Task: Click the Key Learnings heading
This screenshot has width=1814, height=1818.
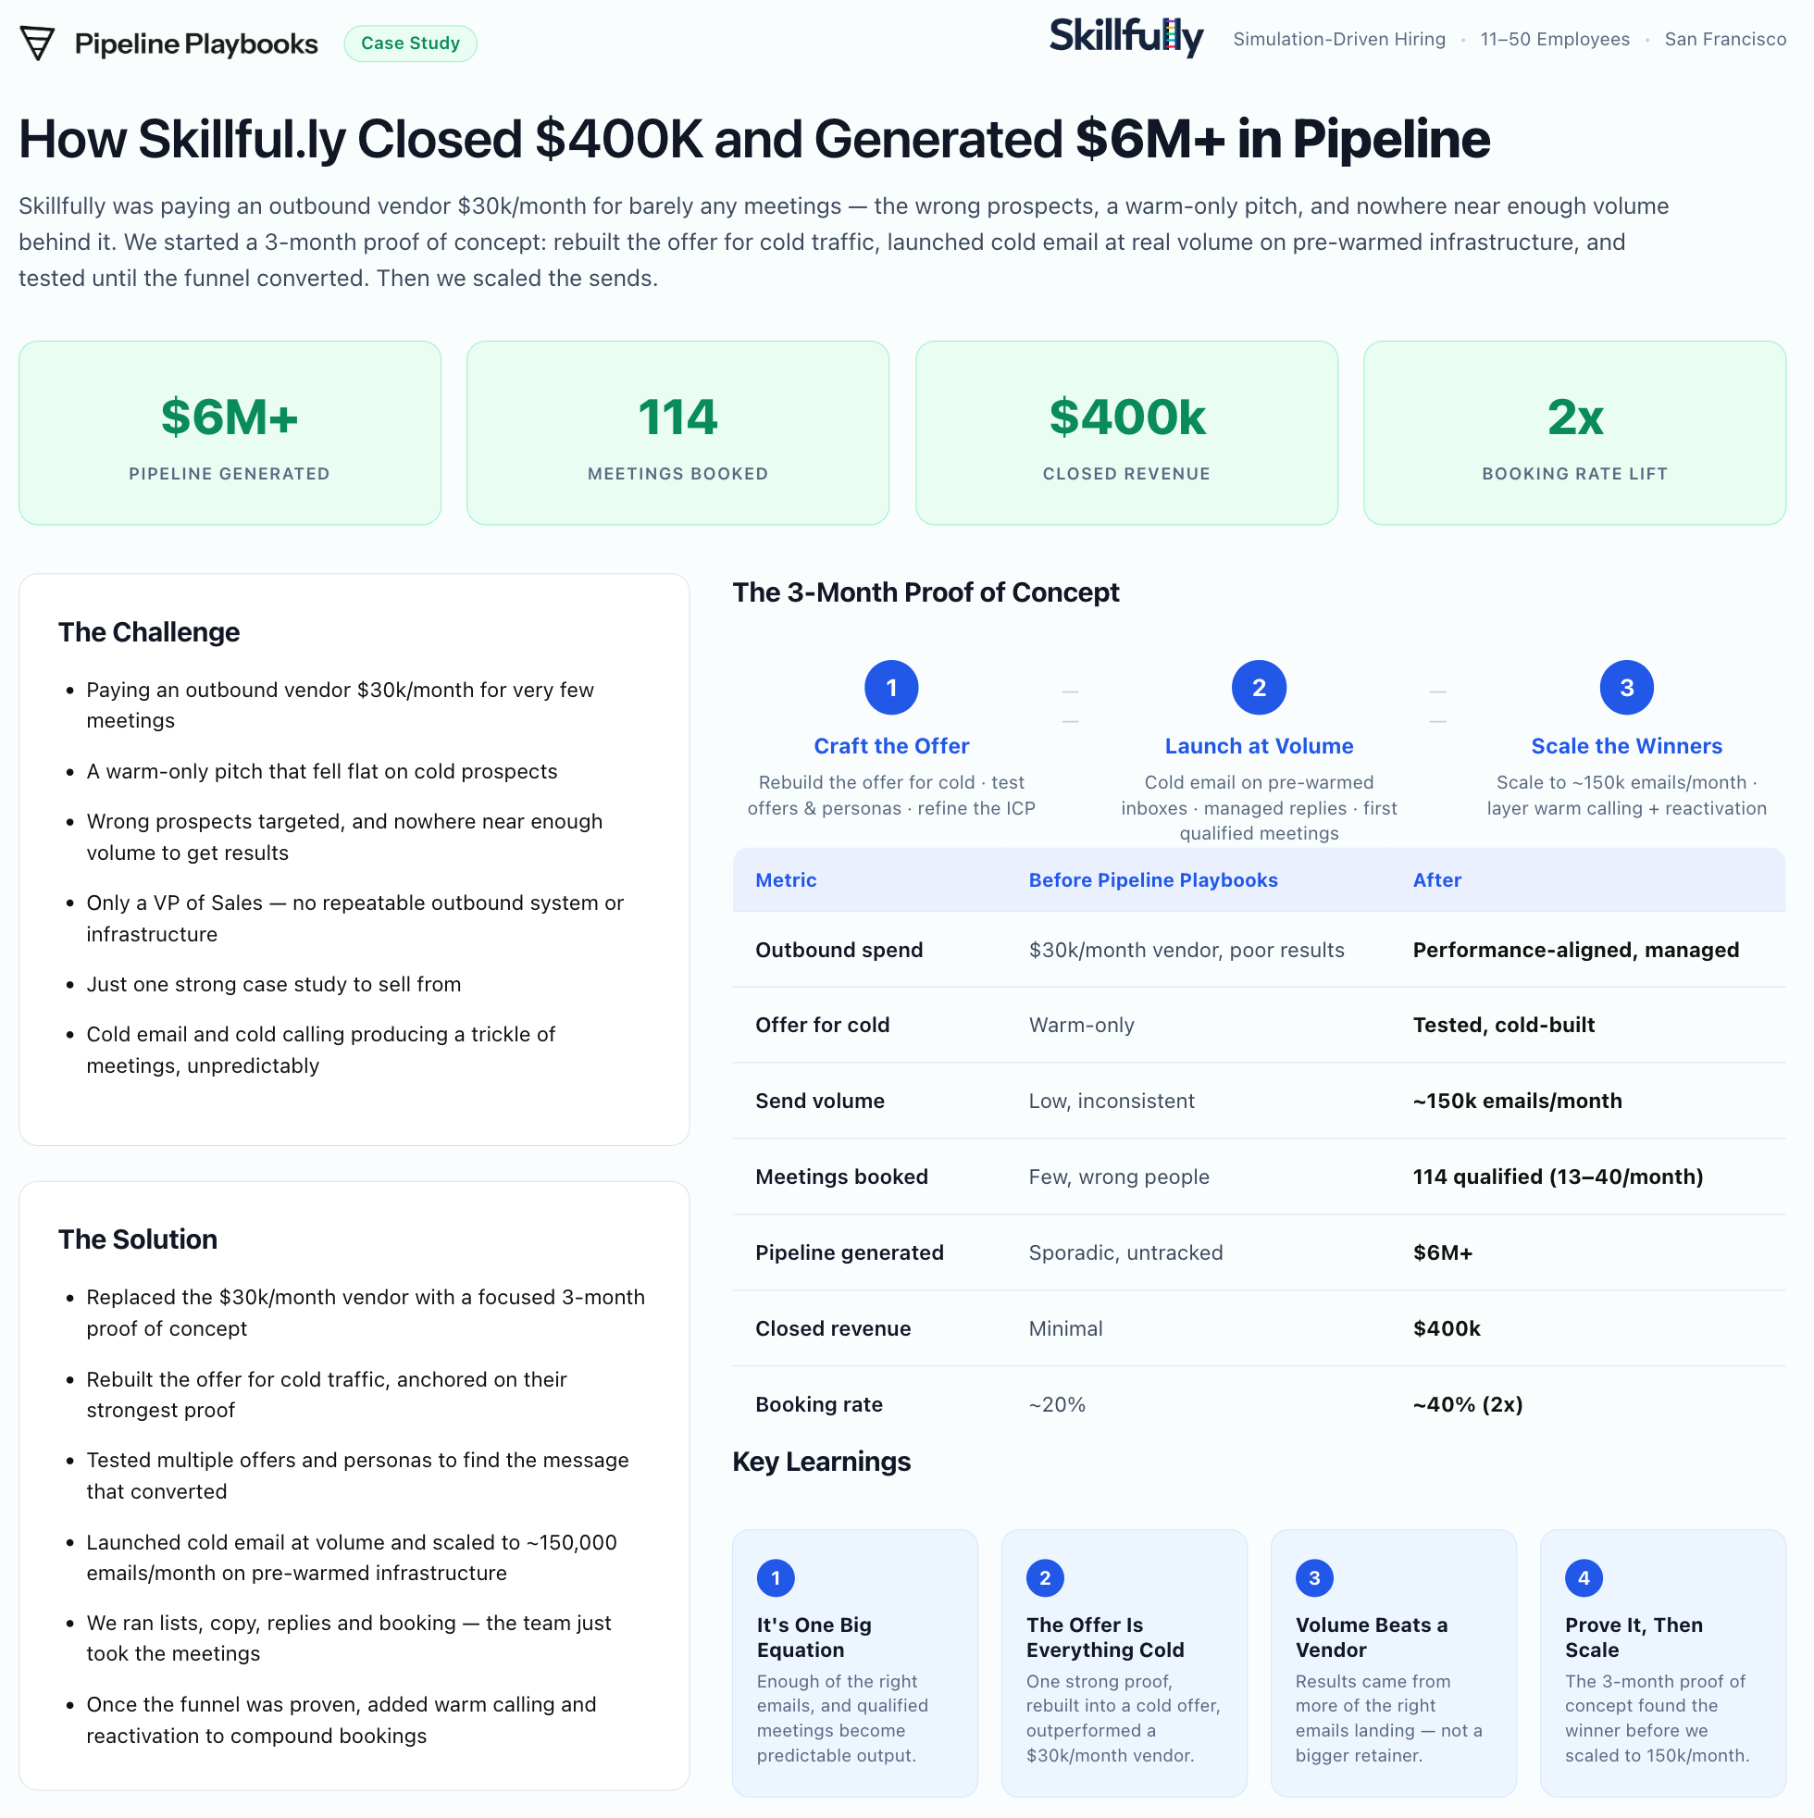Action: [x=820, y=1462]
